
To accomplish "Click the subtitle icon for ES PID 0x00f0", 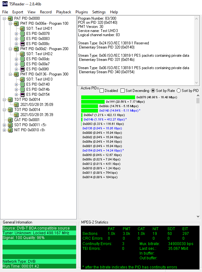I will pyautogui.click(x=22, y=69).
